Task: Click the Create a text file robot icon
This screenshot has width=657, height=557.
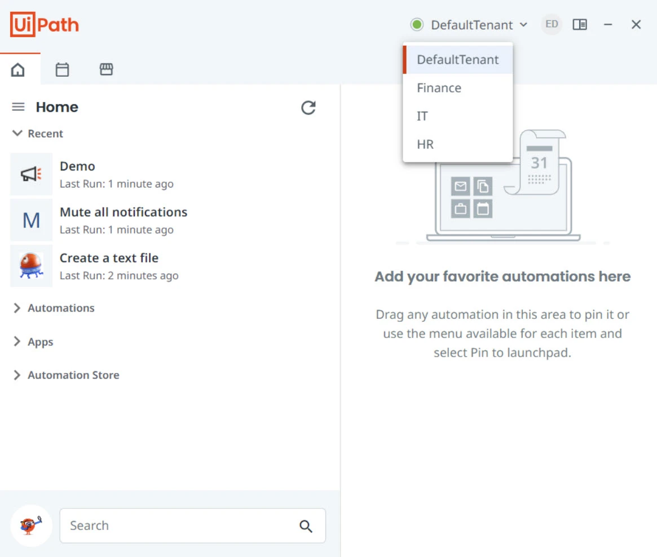Action: (32, 266)
